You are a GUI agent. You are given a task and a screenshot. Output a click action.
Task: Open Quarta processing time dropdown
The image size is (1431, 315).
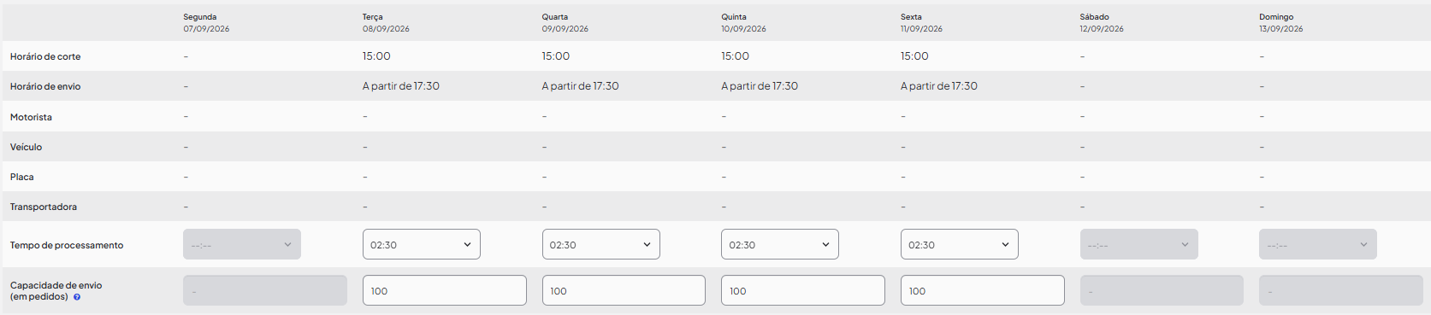(600, 244)
